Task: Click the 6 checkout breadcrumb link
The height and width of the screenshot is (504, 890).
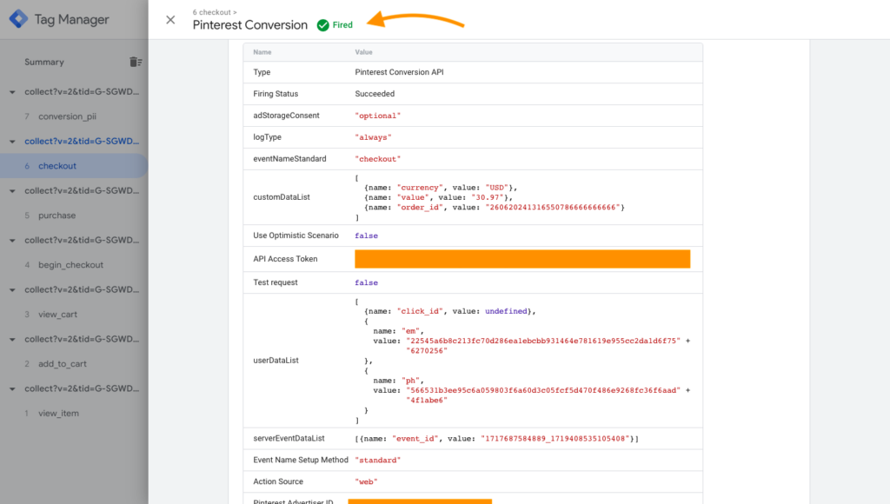Action: tap(213, 12)
